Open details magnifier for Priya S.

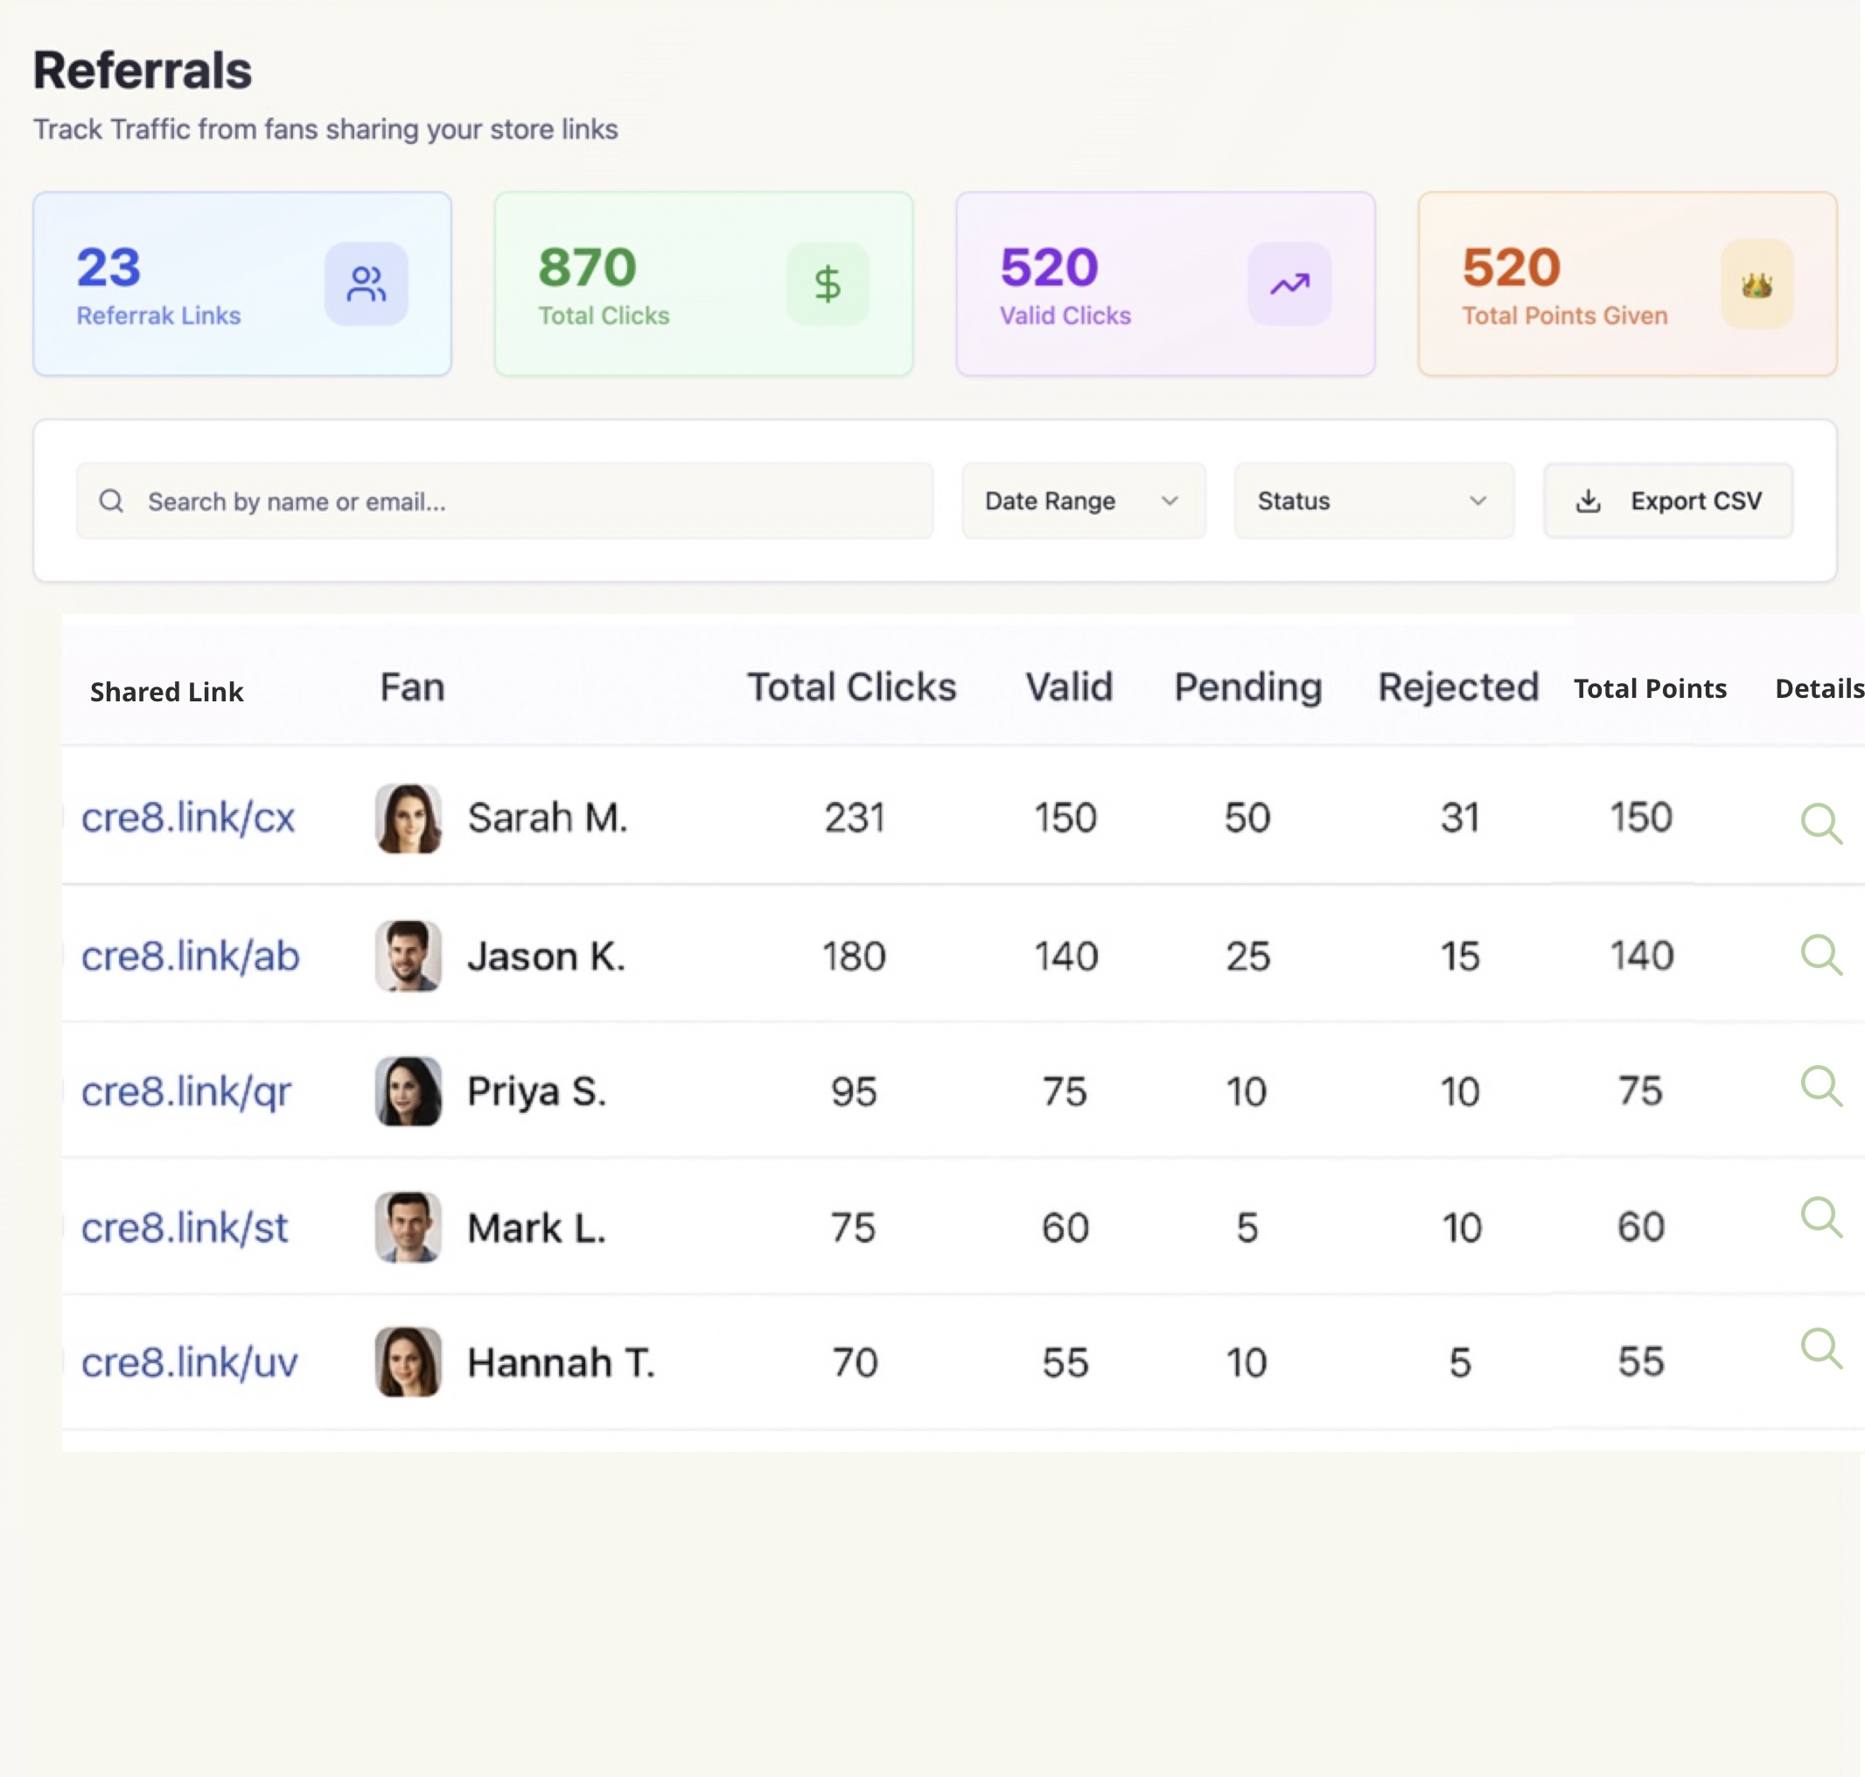coord(1820,1085)
